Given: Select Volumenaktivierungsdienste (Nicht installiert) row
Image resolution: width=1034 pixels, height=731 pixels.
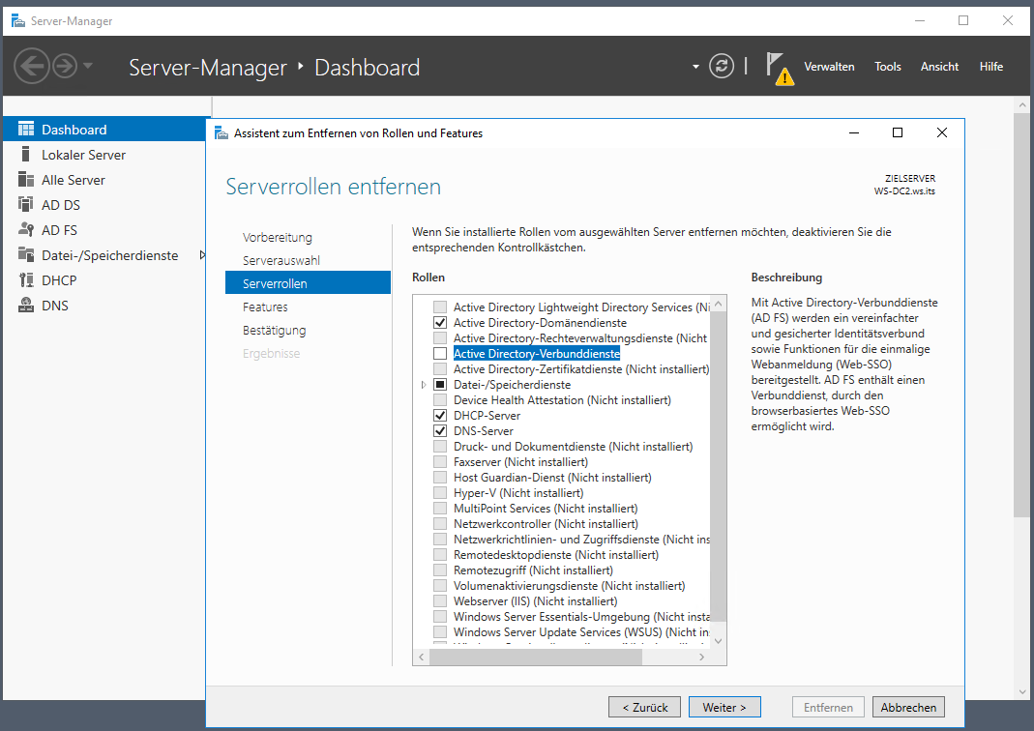Looking at the screenshot, I should 569,586.
